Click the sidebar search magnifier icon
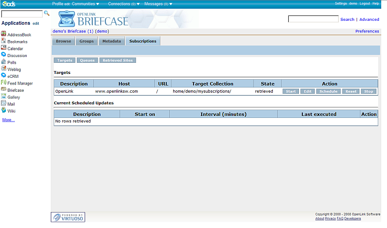Image resolution: width=387 pixels, height=228 pixels. (47, 13)
